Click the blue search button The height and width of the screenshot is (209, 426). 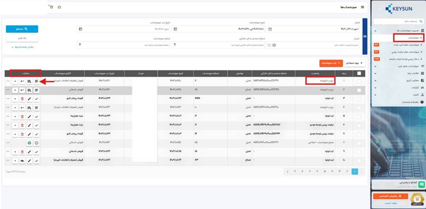coord(22,29)
